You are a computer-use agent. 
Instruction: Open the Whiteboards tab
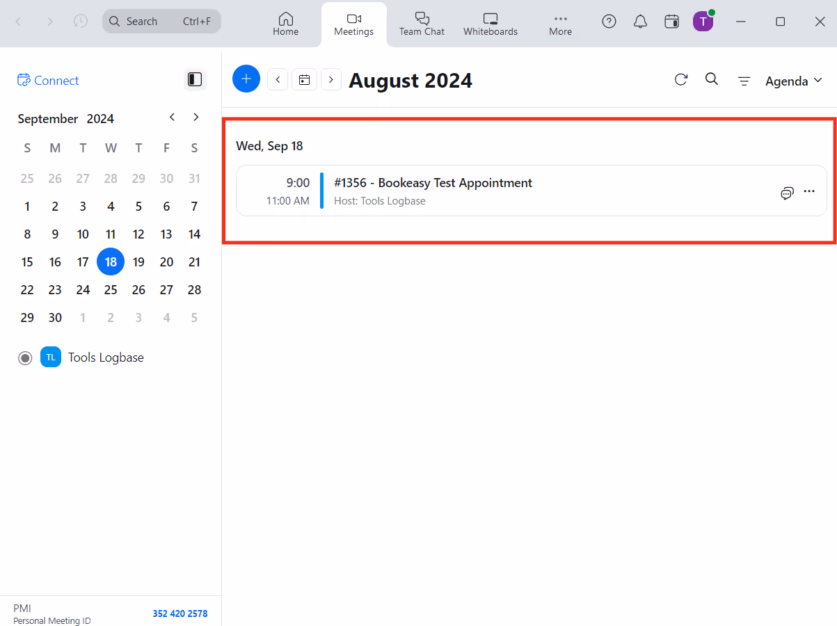pos(491,24)
